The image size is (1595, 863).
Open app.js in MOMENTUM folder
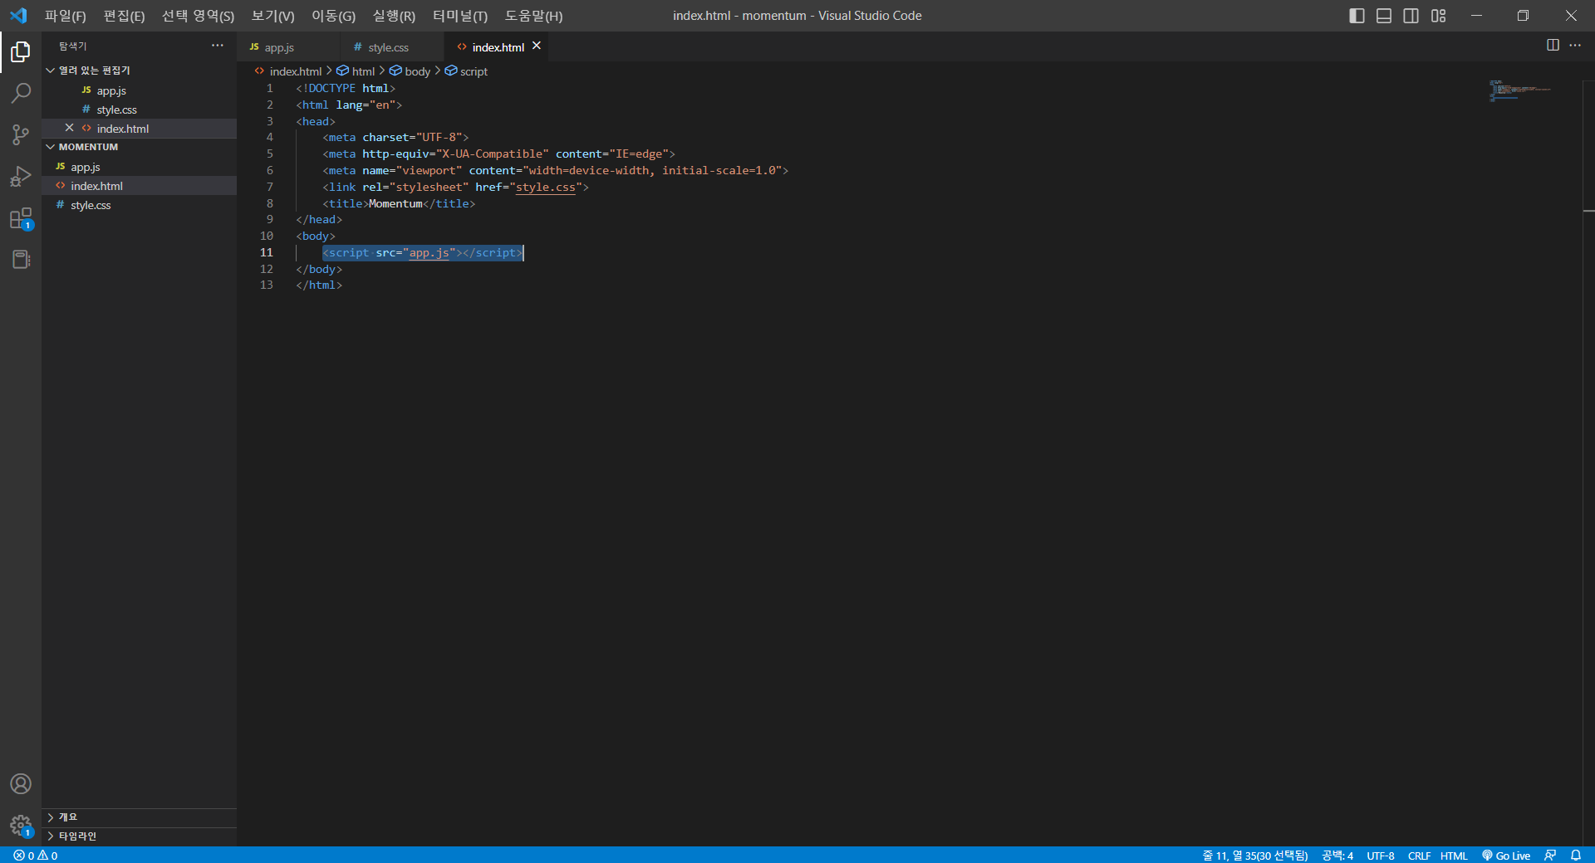tap(139, 167)
